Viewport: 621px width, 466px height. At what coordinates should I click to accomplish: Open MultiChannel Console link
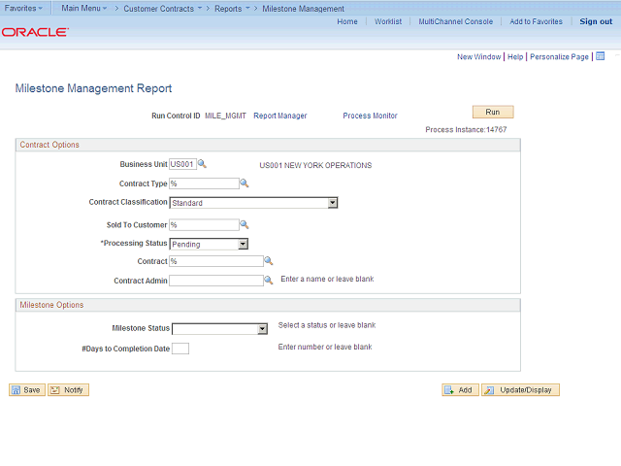[x=456, y=21]
